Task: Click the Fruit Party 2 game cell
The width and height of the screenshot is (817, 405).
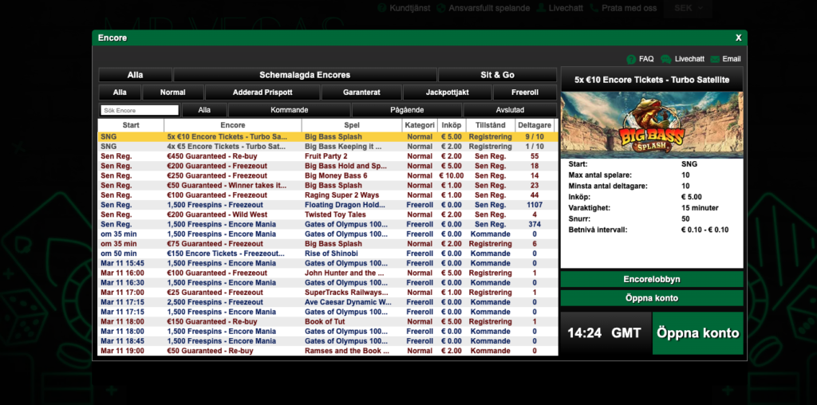Action: point(352,156)
